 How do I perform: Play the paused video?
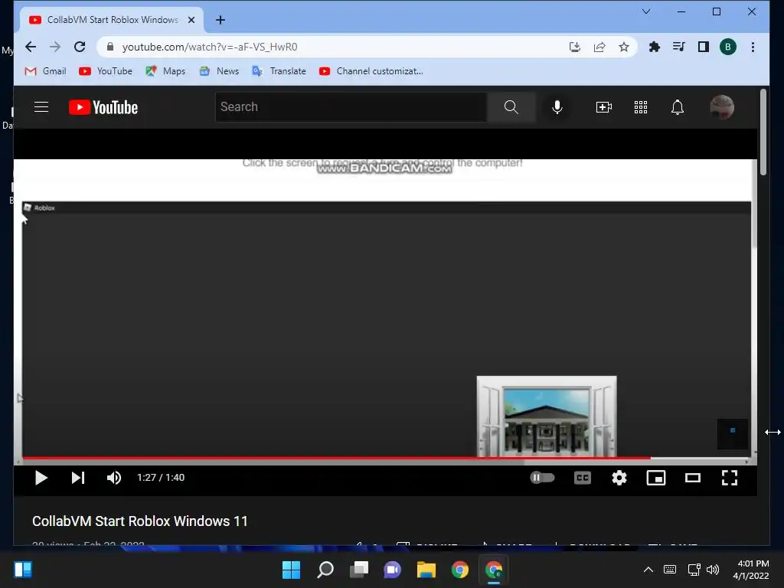41,478
